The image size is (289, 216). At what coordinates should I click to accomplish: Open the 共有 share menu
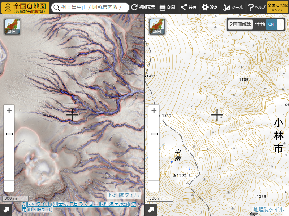click(189, 7)
